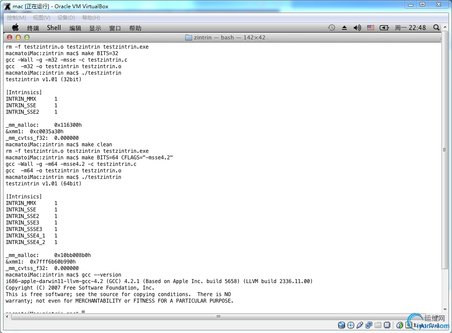Click the VirtualBox hard disk activity icon
Screen dimensions: 452x333
[x=341, y=325]
